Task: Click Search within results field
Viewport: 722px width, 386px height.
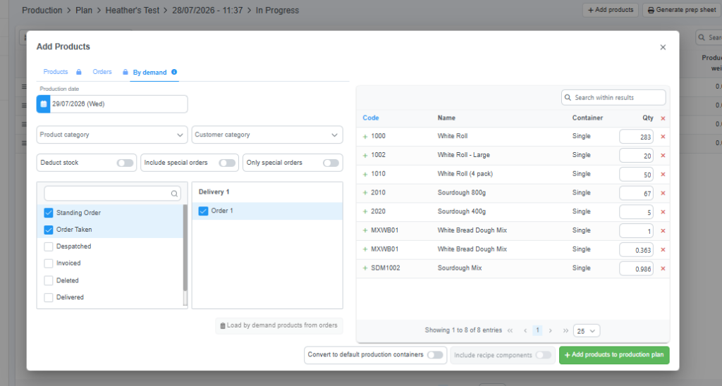Action: pos(613,97)
